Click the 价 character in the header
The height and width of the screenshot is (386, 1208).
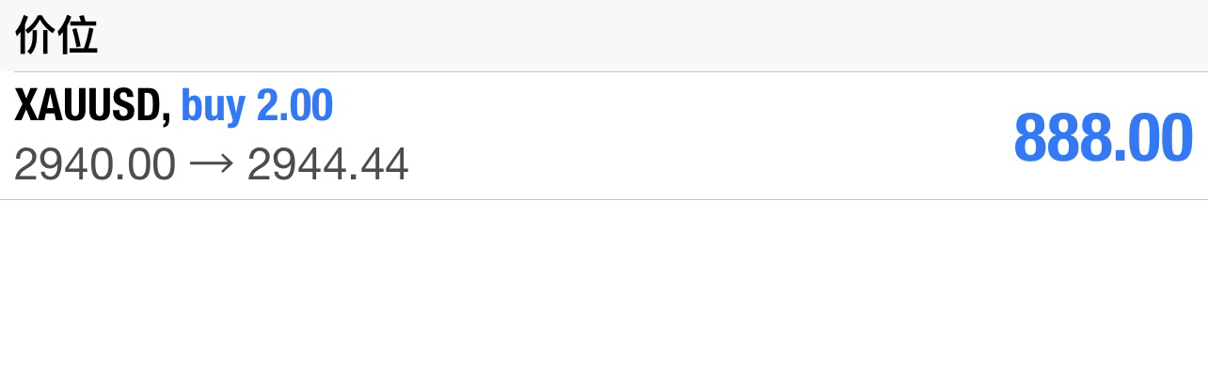coord(35,38)
